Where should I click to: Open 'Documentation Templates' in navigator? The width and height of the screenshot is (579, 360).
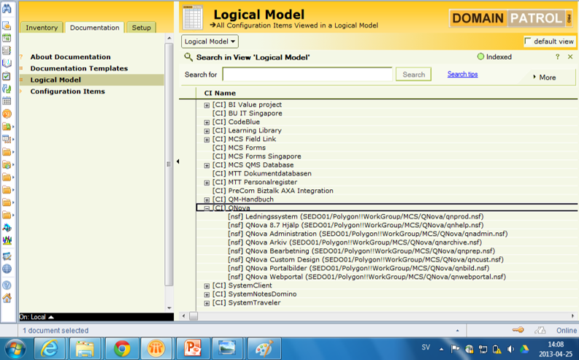point(79,69)
